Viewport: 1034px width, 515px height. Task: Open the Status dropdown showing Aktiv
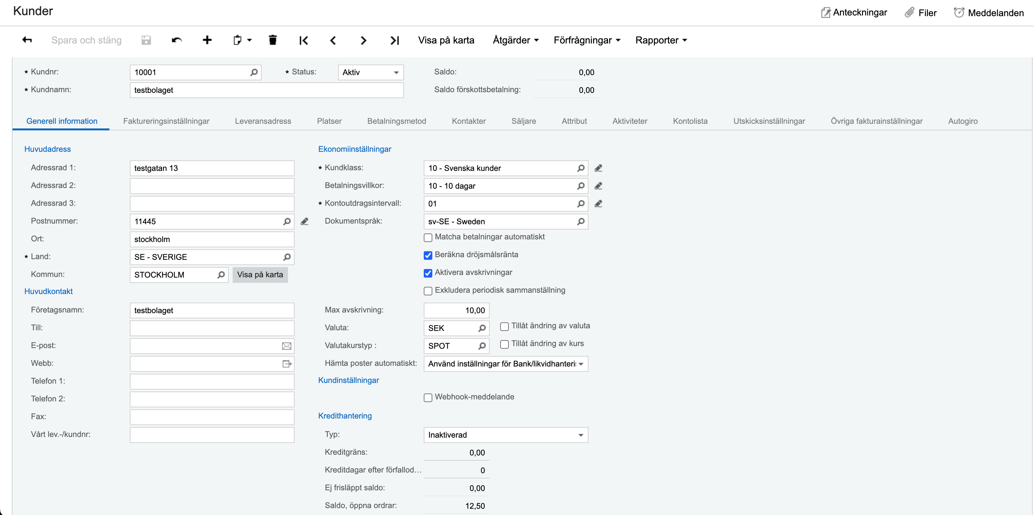(x=370, y=72)
